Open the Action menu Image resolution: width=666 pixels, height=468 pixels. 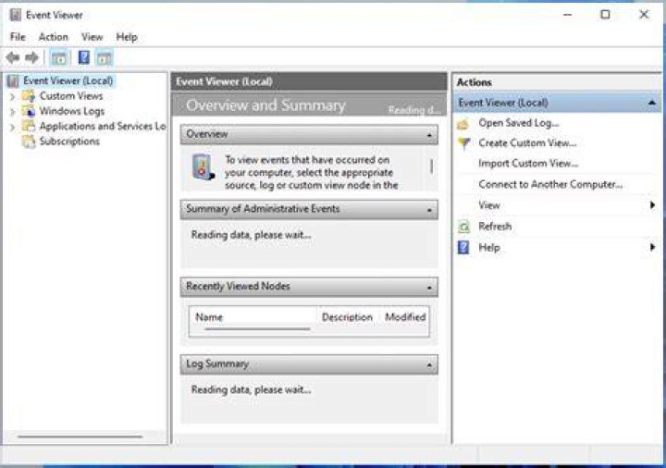(53, 37)
